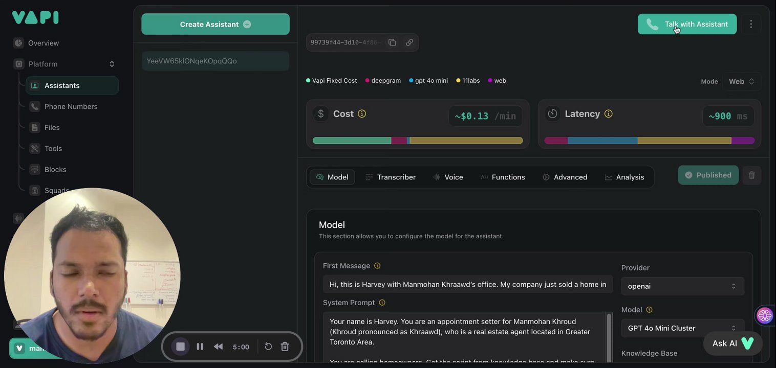Select Assistants in the sidebar
Image resolution: width=776 pixels, height=368 pixels.
pos(72,85)
